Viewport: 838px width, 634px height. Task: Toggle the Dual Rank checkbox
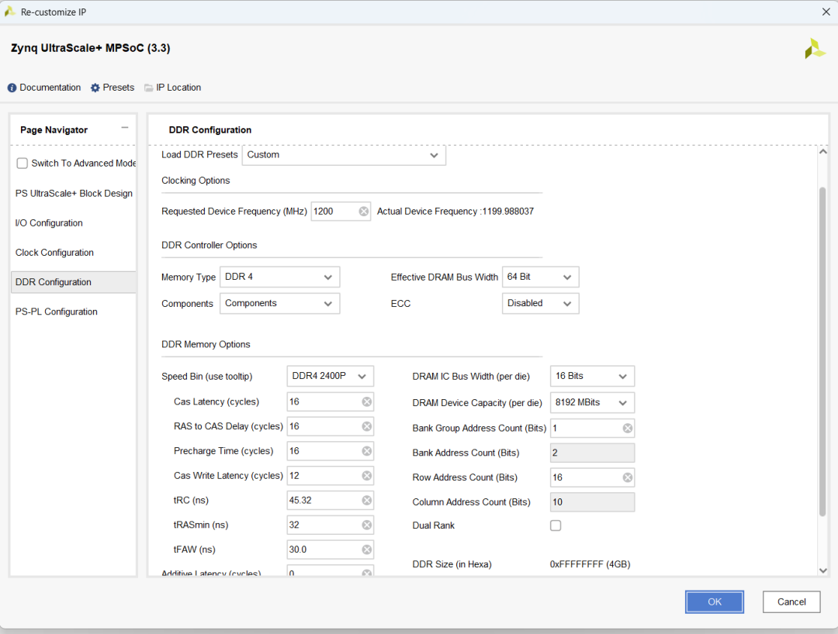(556, 525)
